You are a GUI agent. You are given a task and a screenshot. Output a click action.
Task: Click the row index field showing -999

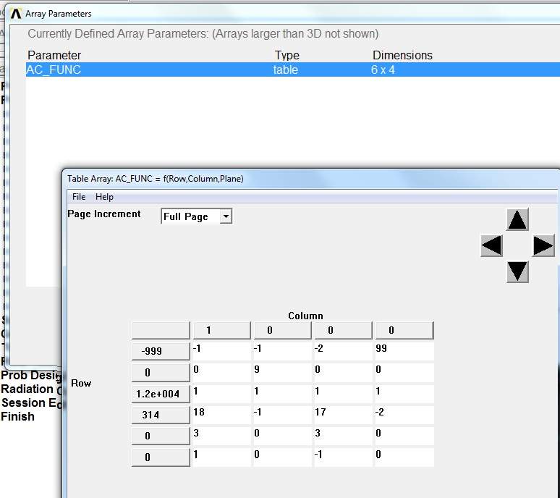point(161,351)
